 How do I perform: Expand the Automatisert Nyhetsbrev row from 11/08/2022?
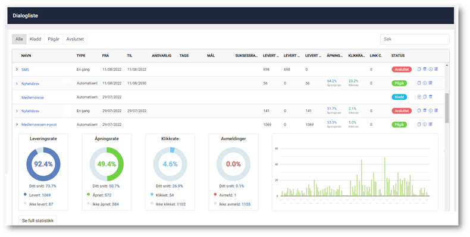(x=17, y=84)
